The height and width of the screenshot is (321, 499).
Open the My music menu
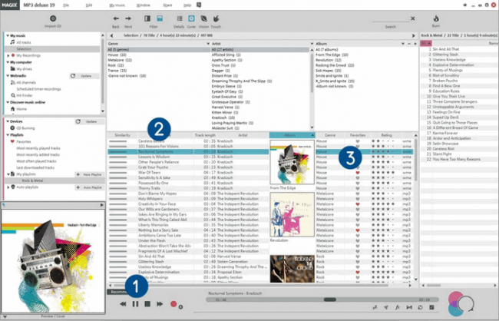(117, 5)
